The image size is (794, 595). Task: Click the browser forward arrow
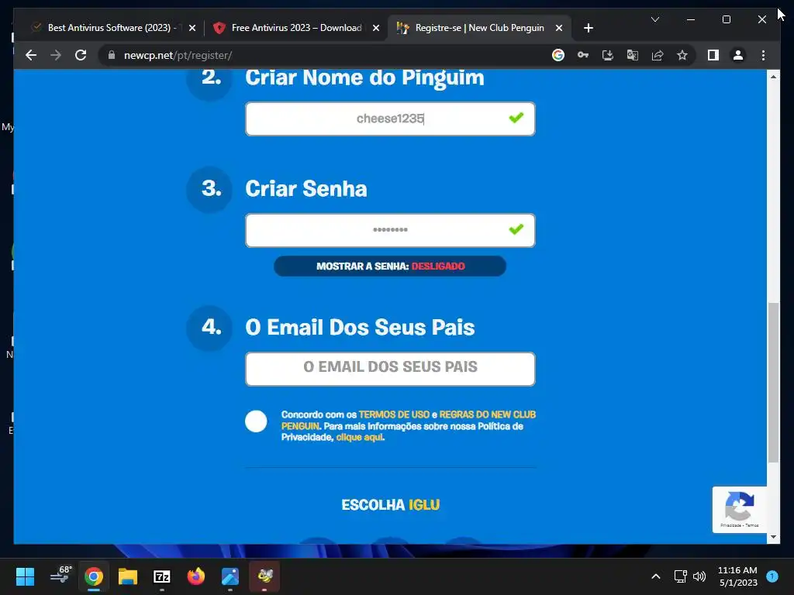[x=56, y=55]
